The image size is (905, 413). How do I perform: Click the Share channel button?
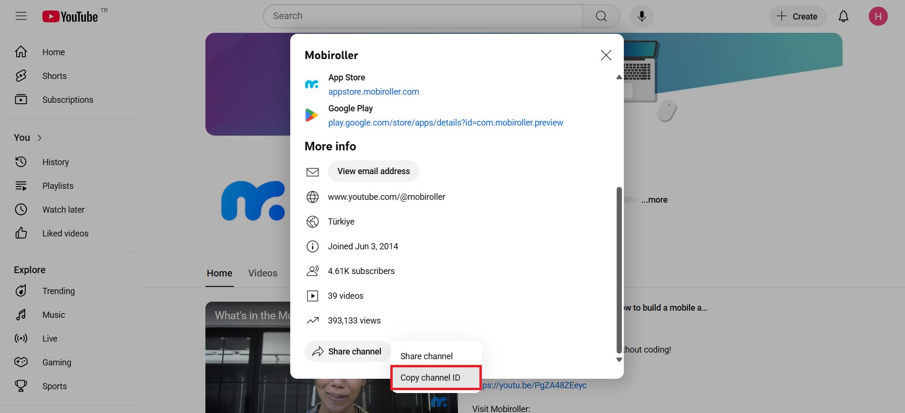(x=347, y=352)
